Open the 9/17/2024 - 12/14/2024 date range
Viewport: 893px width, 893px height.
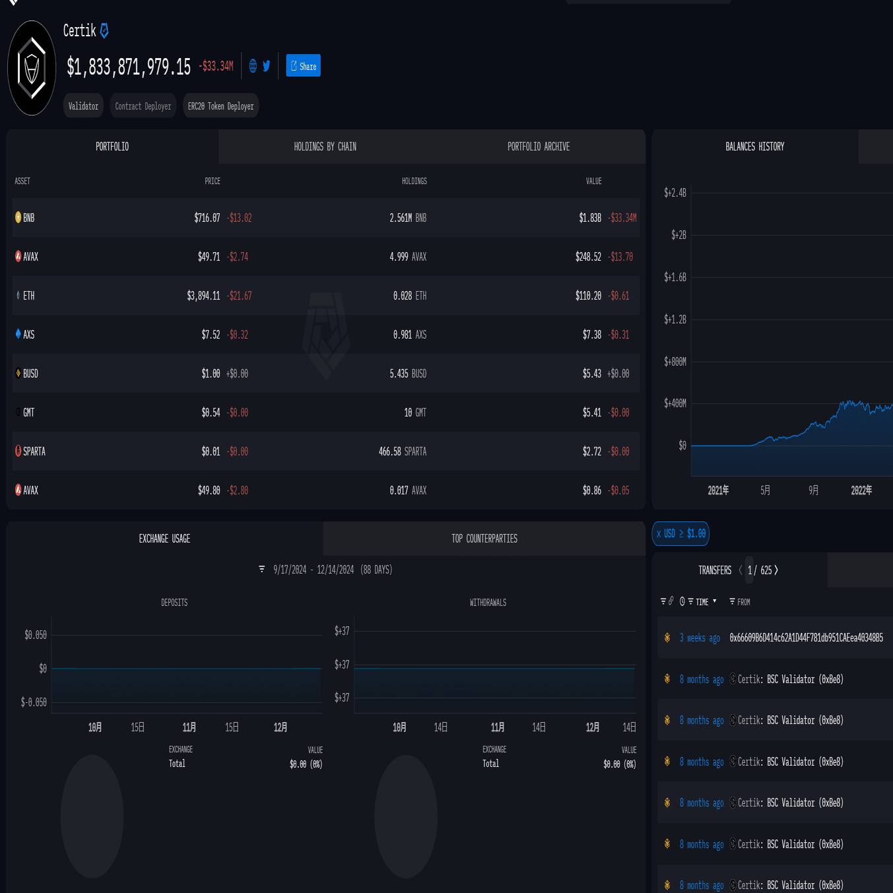pos(333,570)
